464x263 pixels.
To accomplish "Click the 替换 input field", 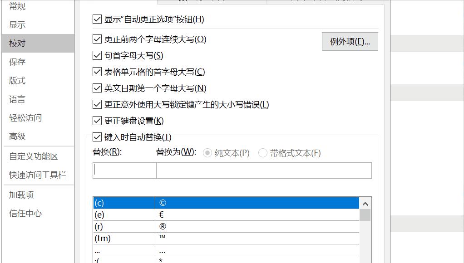I will [x=123, y=170].
